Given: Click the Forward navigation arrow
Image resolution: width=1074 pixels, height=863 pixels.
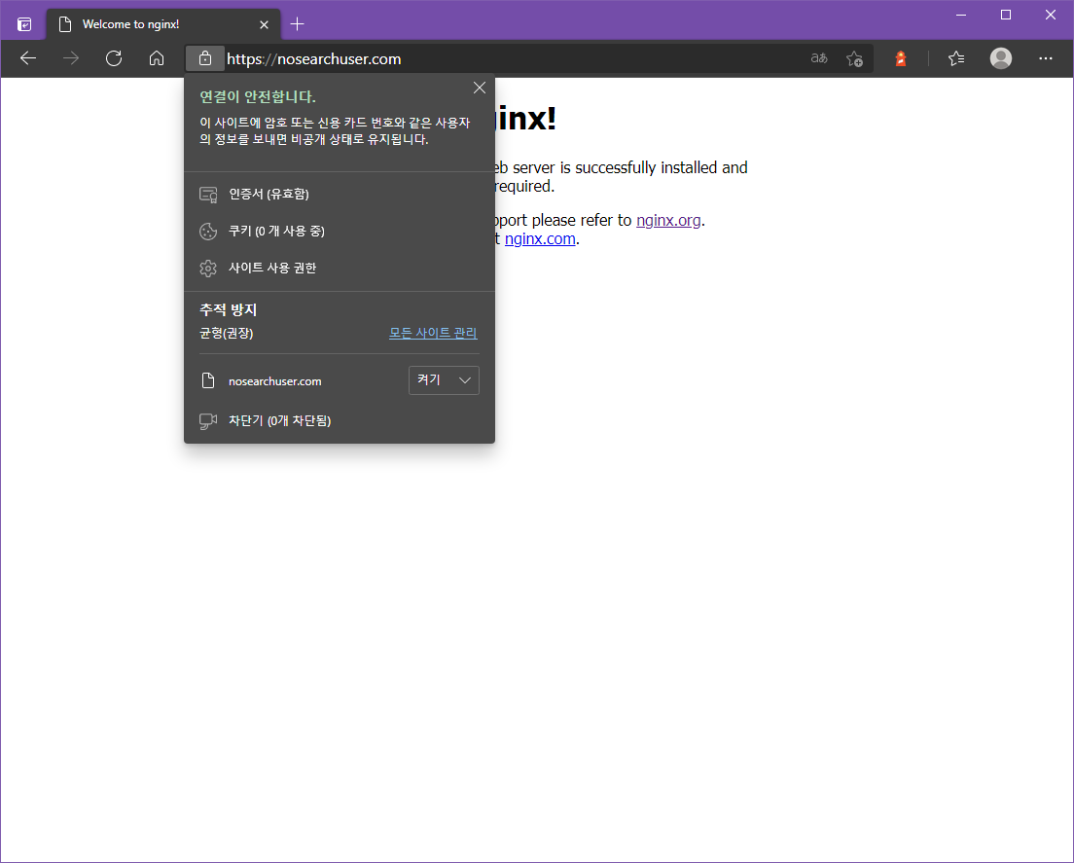Looking at the screenshot, I should pos(71,59).
